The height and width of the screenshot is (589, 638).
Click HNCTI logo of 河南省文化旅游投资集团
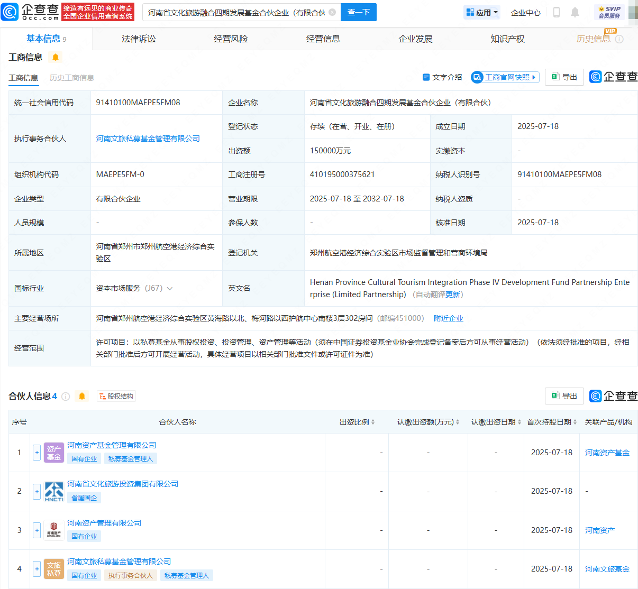click(54, 491)
